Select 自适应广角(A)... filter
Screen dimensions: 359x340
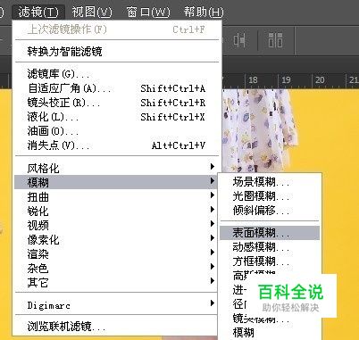pos(117,88)
